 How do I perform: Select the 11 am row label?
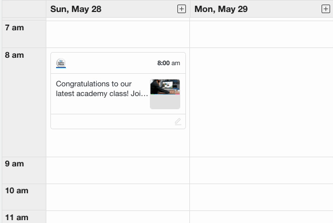point(17,217)
